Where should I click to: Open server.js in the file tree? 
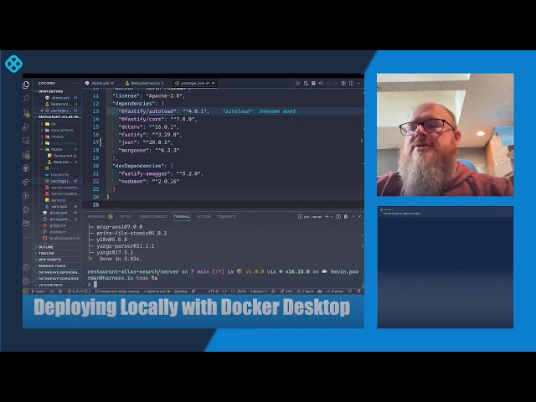(x=59, y=200)
